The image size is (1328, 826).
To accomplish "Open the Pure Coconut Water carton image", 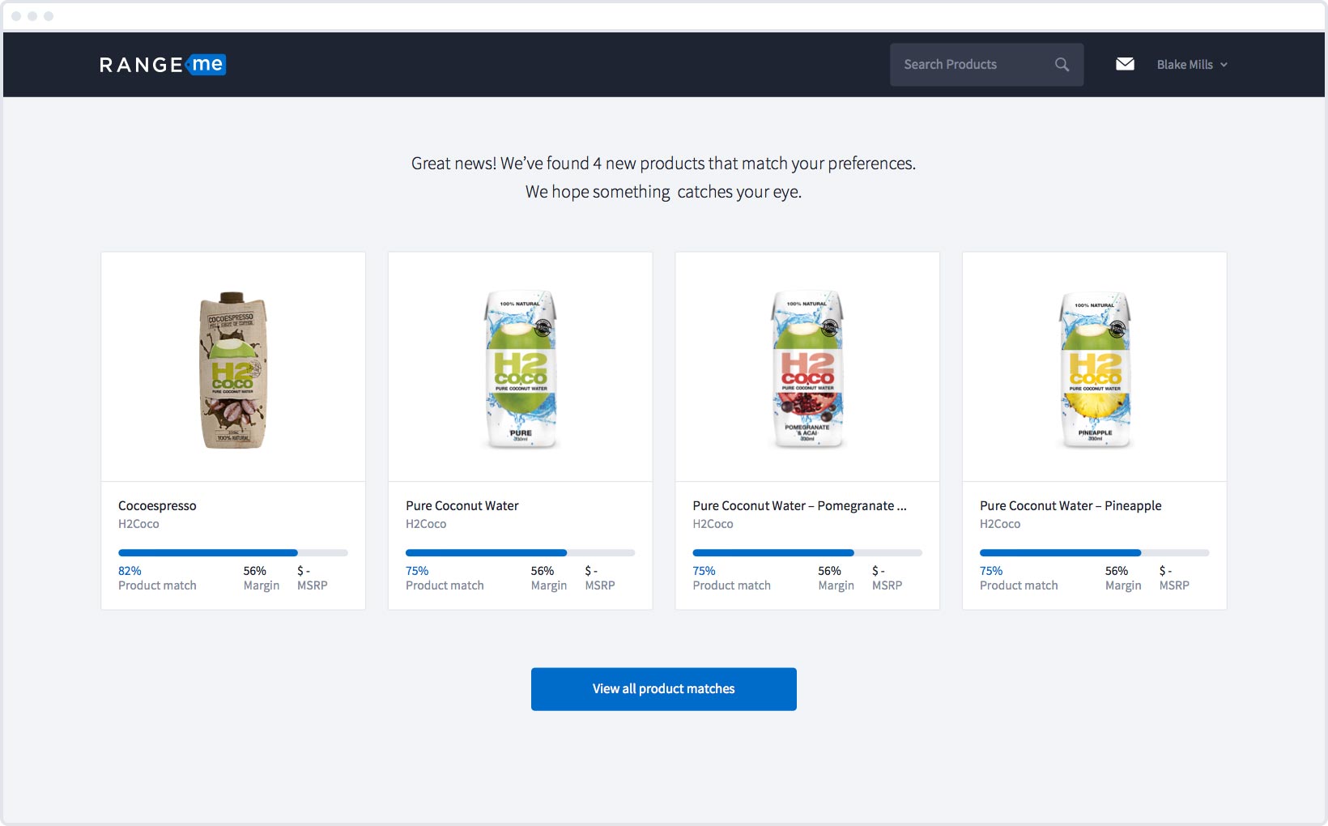I will point(521,369).
